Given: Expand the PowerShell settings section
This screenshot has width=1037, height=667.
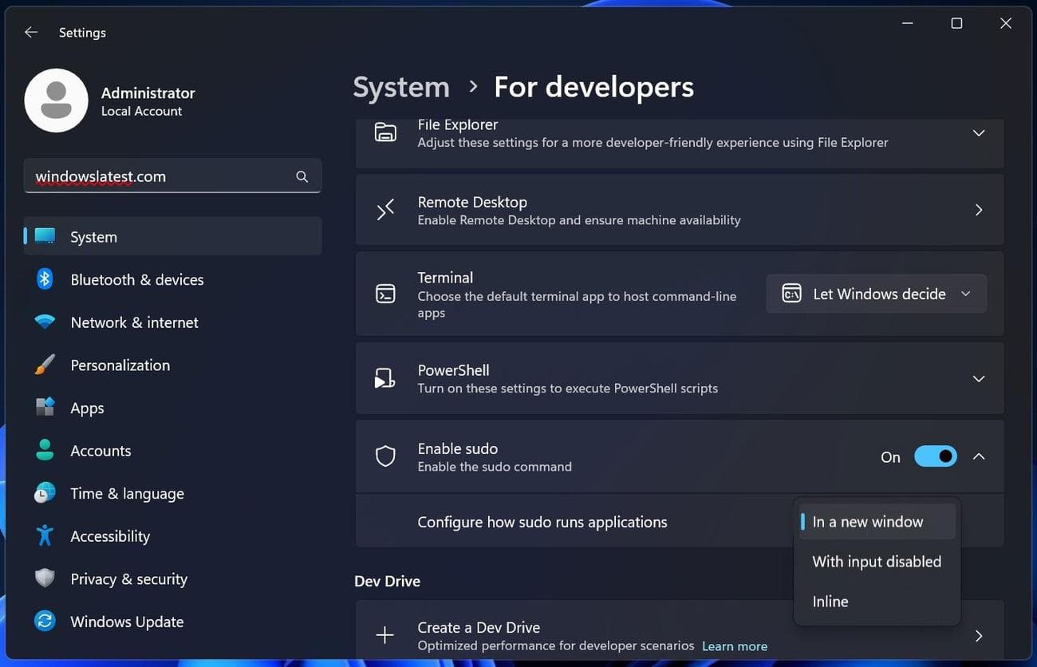Looking at the screenshot, I should point(978,378).
